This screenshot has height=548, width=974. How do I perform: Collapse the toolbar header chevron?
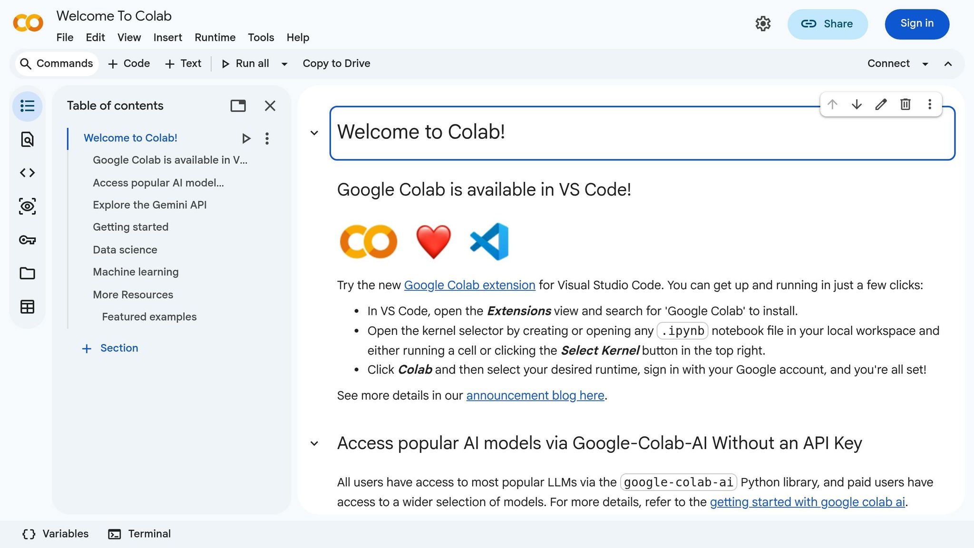[948, 64]
